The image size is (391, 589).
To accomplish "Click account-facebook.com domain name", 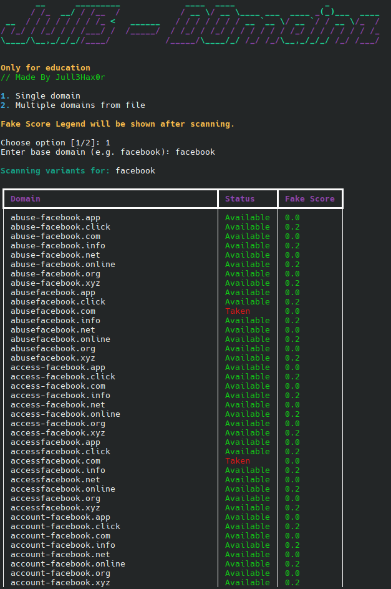I will (60, 536).
